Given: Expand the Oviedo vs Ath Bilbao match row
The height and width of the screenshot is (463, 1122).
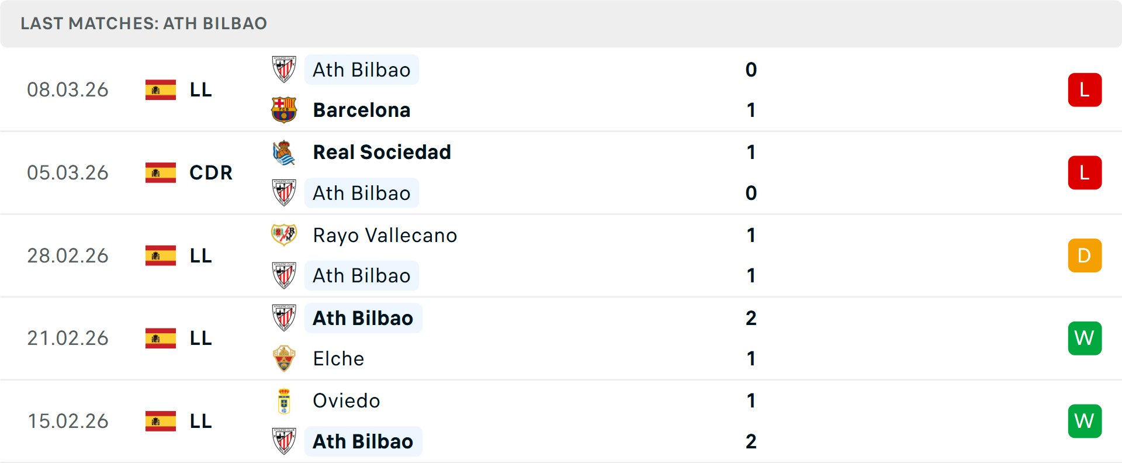Looking at the screenshot, I should coord(561,421).
